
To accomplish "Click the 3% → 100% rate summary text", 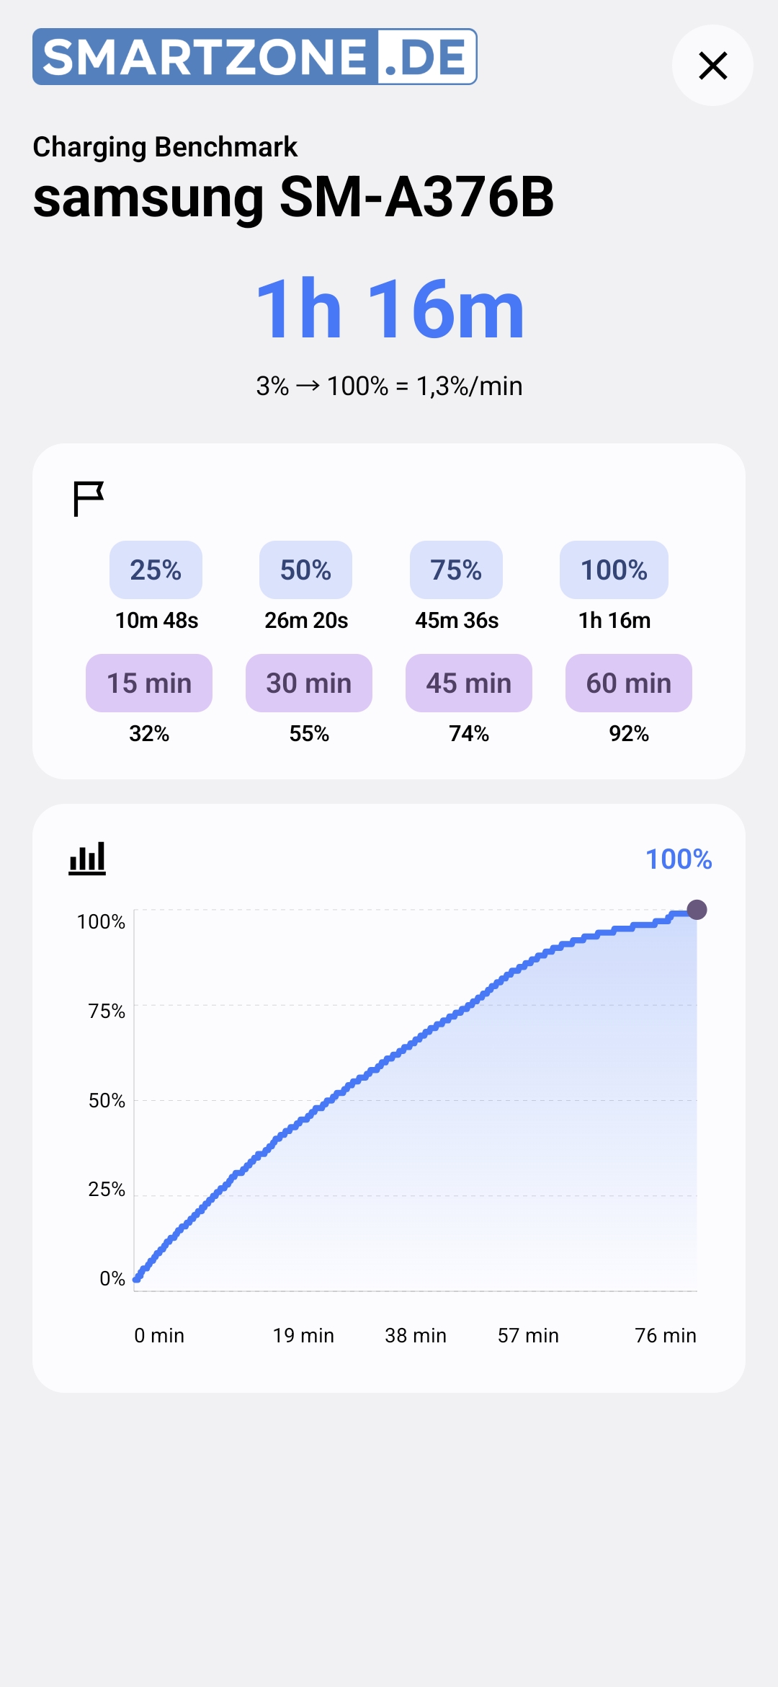I will point(389,386).
